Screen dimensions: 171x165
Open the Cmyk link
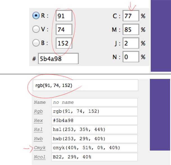click(40, 148)
